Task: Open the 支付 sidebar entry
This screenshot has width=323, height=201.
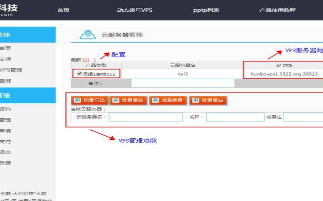Action: 5,142
